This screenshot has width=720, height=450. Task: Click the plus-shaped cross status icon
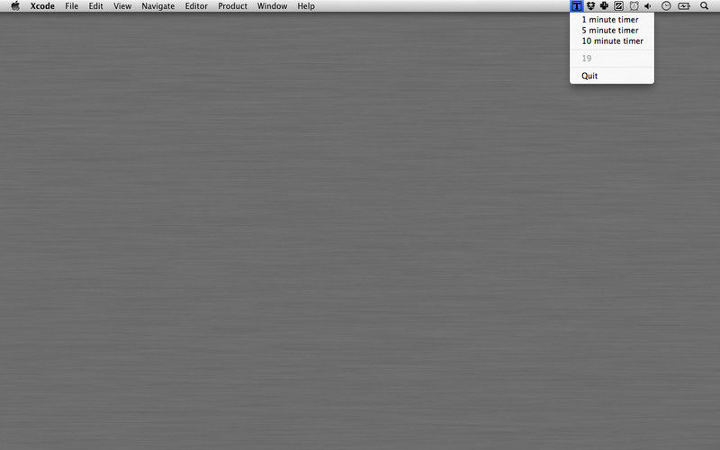(604, 6)
